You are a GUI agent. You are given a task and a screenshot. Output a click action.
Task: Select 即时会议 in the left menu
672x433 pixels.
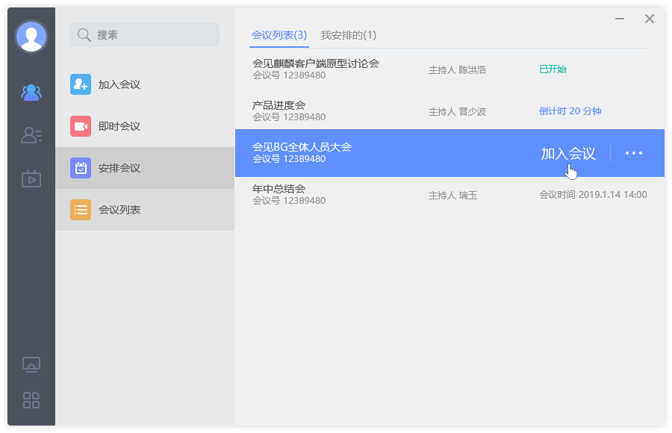pos(119,126)
